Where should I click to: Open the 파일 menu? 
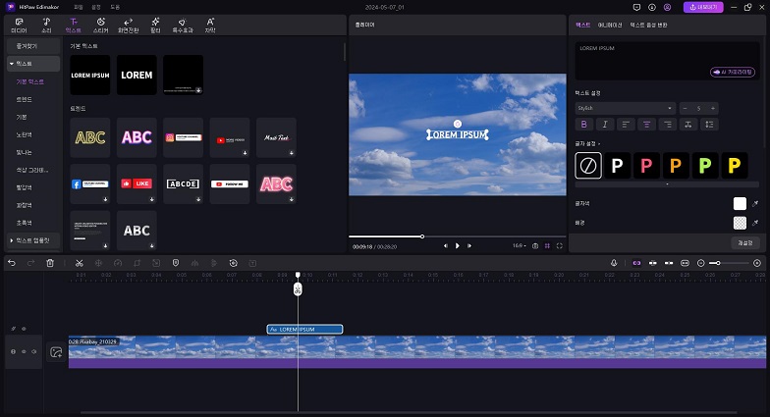point(78,6)
